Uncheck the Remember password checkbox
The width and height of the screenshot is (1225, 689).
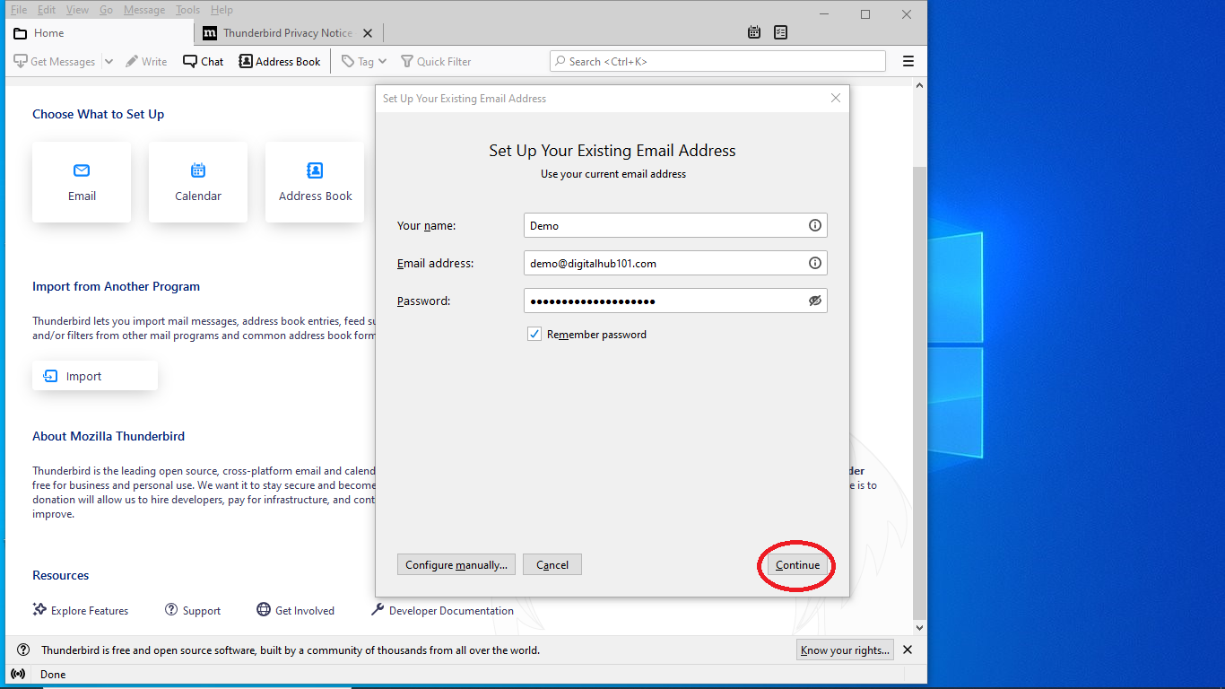coord(534,334)
